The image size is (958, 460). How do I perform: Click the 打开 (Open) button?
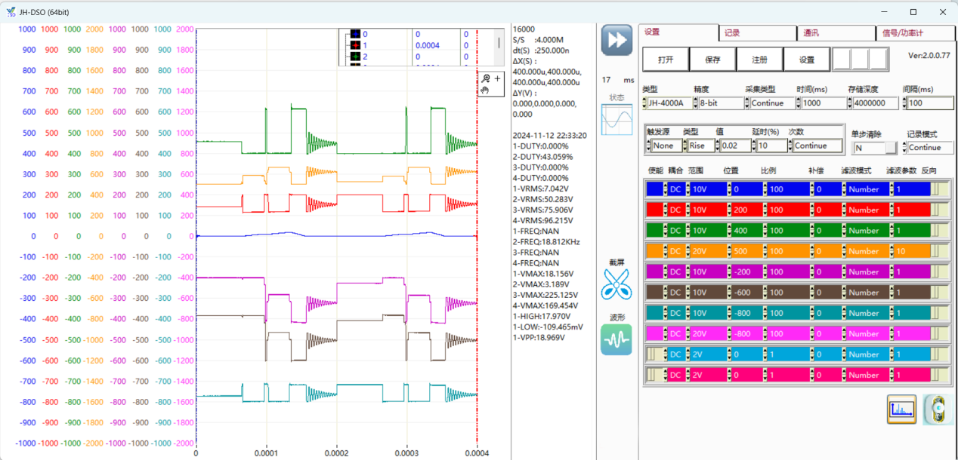point(666,60)
